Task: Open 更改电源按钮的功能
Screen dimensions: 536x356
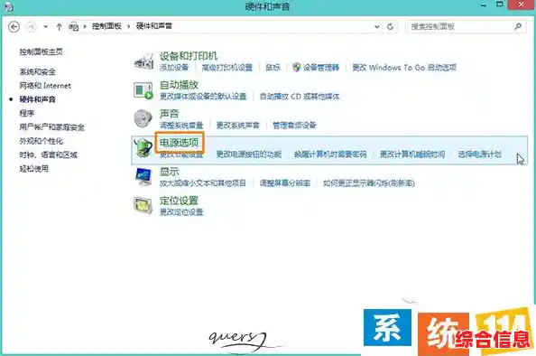Action: tap(248, 155)
